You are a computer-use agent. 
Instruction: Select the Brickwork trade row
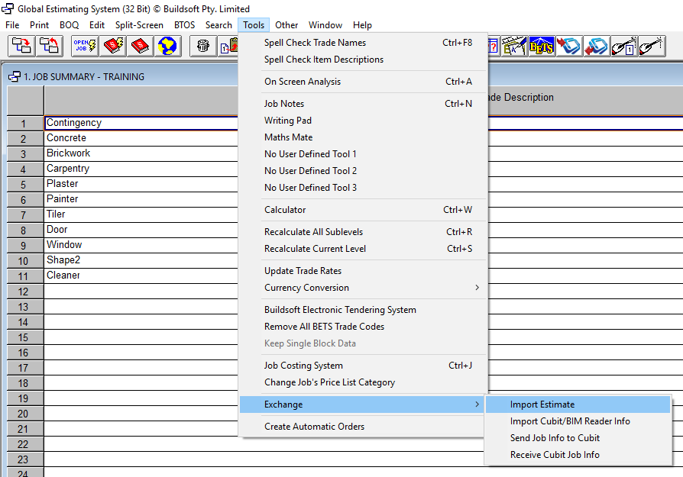(69, 153)
